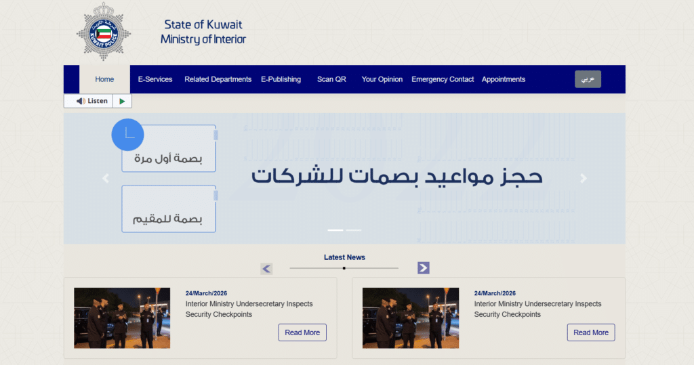The height and width of the screenshot is (365, 694).
Task: Click the right card's news headline text
Action: pos(537,309)
